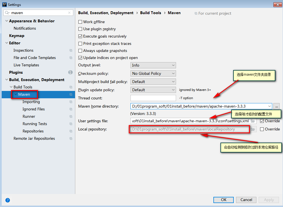Click the project-level icon next to Inspections
283x207 pixels.
coord(71,51)
